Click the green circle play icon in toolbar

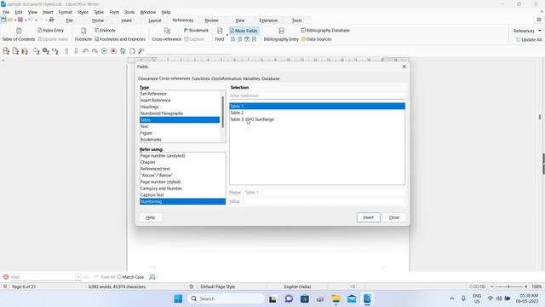pyautogui.click(x=104, y=51)
